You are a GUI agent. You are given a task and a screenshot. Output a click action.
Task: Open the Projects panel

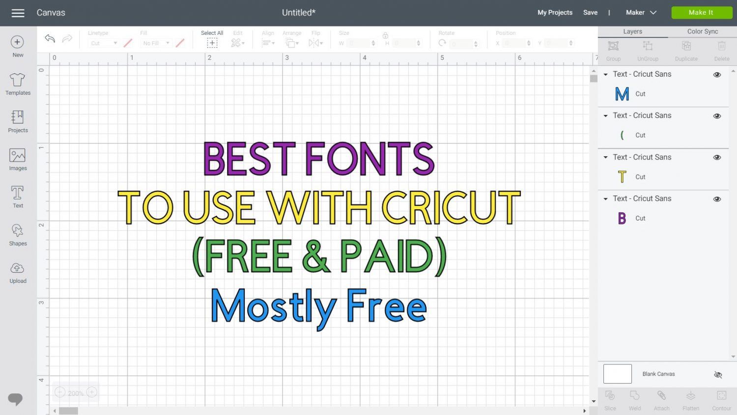pyautogui.click(x=18, y=121)
